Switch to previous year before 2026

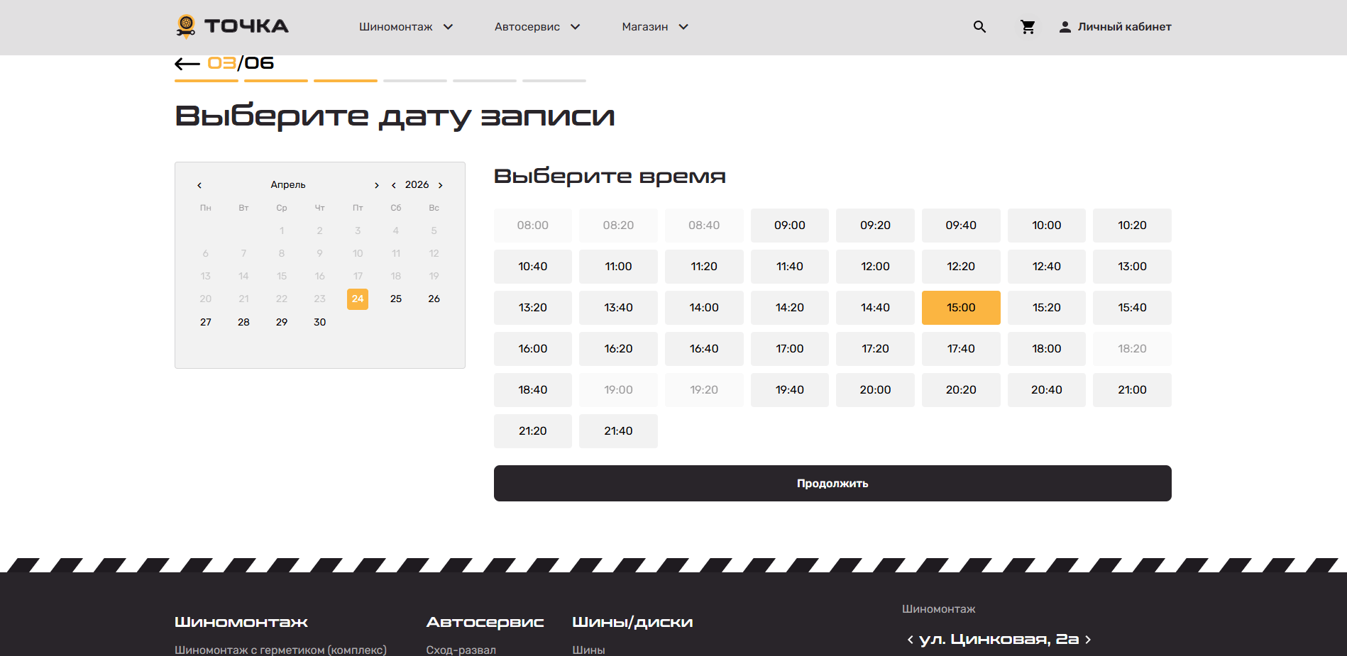(x=394, y=185)
